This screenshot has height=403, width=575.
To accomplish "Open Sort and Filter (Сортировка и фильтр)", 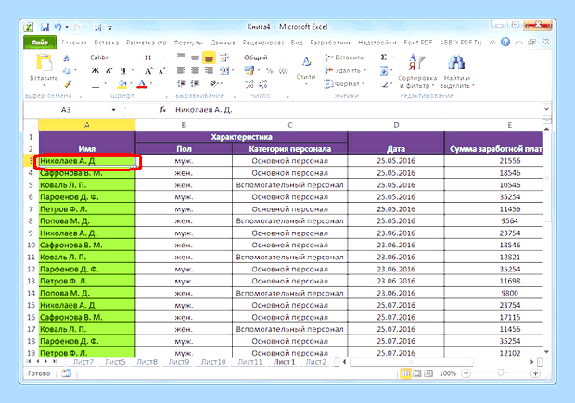I will [417, 71].
